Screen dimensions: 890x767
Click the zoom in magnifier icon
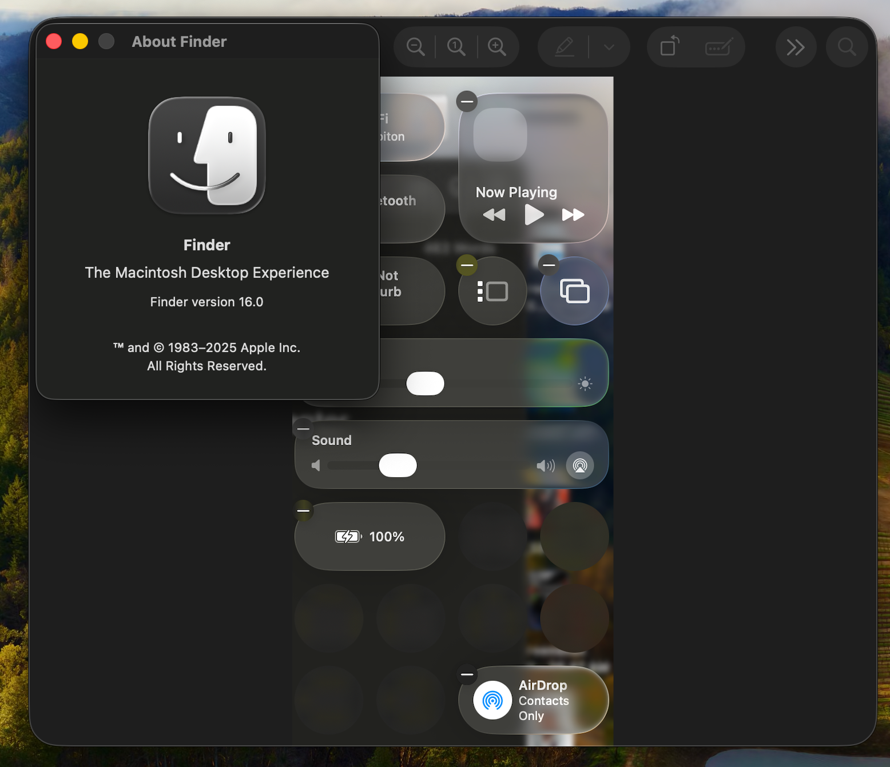497,47
